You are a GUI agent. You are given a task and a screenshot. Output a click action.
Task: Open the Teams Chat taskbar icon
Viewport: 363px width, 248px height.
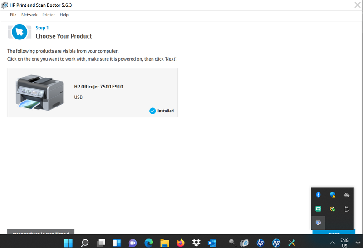132,243
